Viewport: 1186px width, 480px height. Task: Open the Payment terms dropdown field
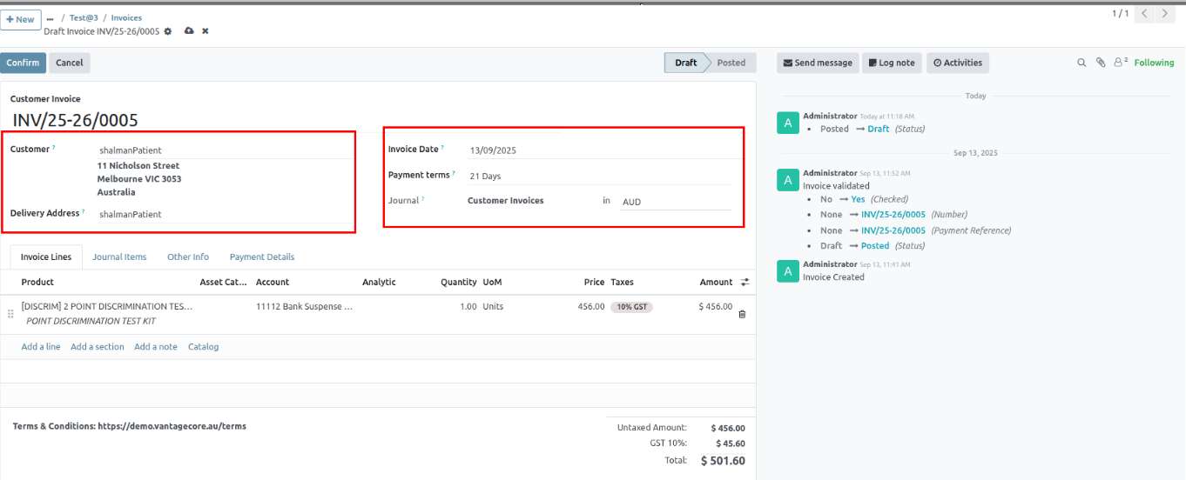click(597, 176)
